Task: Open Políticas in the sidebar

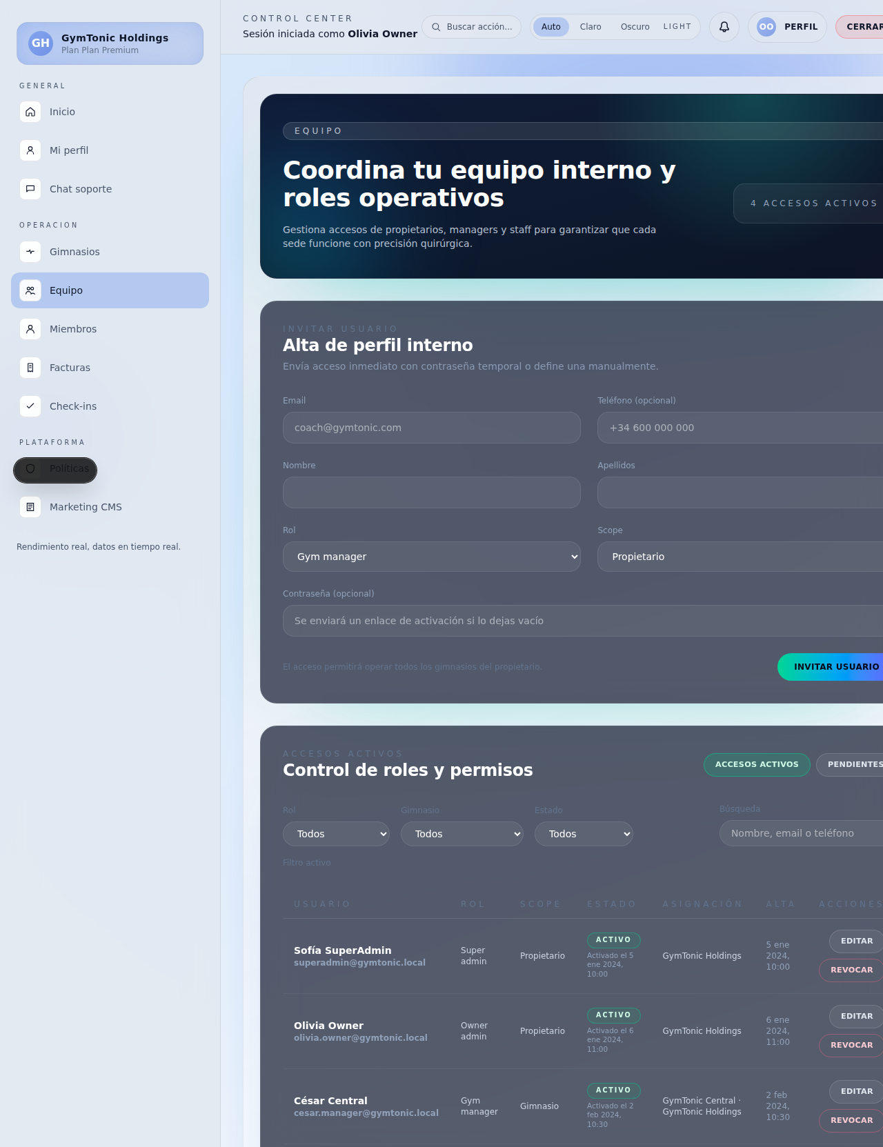Action: tap(55, 469)
